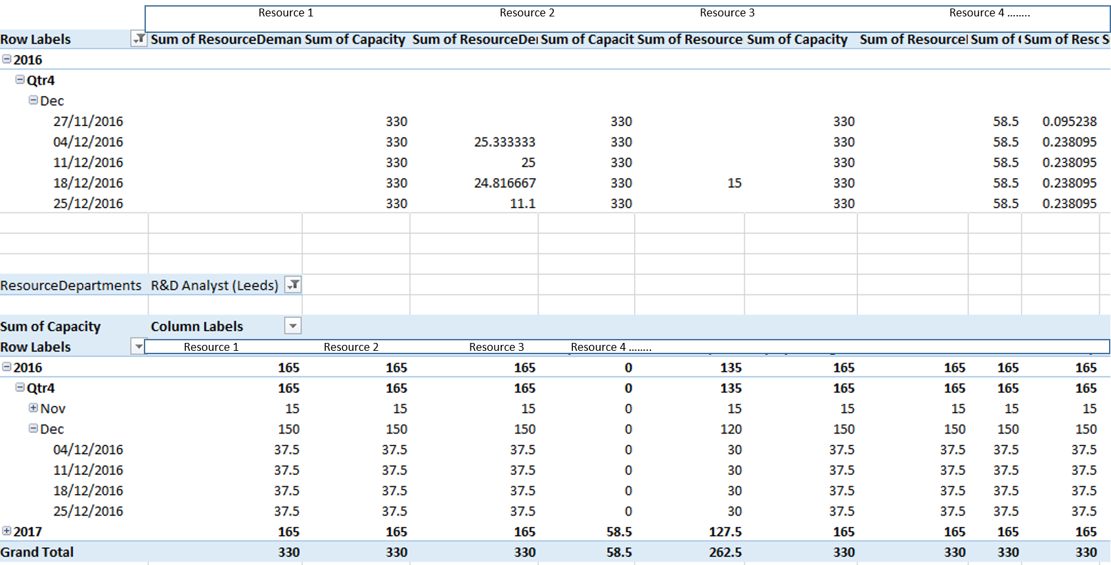Expand the 2017 group

click(7, 530)
